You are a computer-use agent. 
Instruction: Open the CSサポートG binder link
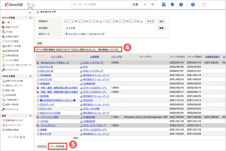point(47,105)
